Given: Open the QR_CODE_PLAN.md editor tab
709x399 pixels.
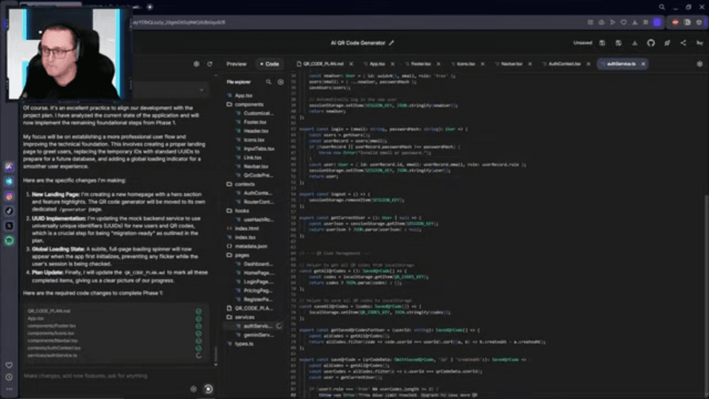Looking at the screenshot, I should pos(324,64).
